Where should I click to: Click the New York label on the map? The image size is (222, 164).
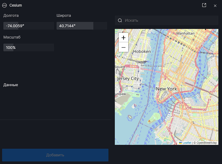click(166, 89)
